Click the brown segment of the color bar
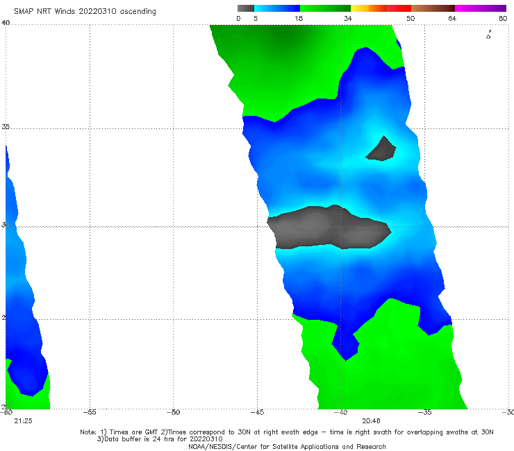Screen dimensions: 514x451 433,8
